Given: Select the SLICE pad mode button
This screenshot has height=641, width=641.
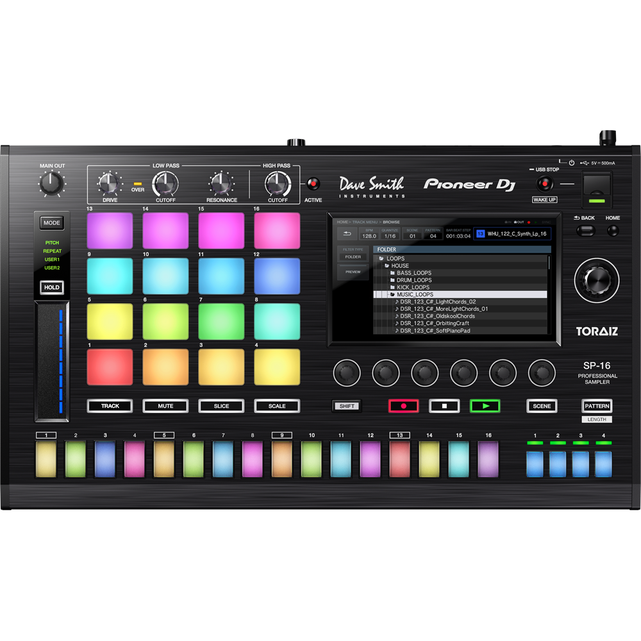Looking at the screenshot, I should (x=221, y=406).
